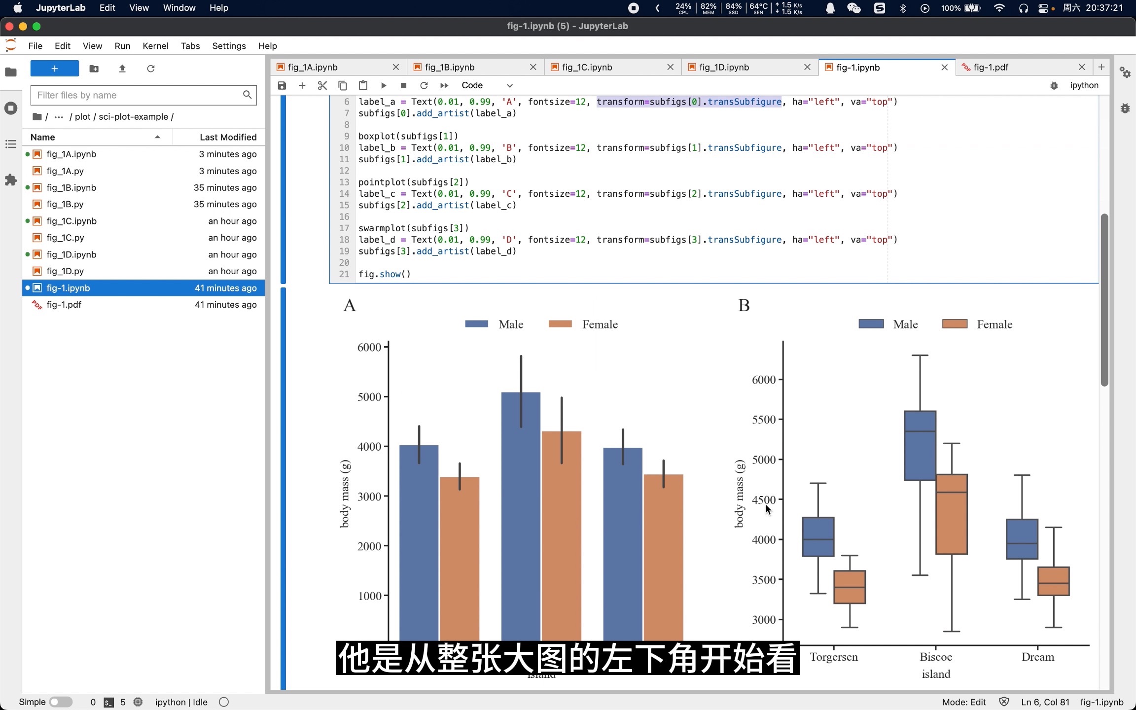Click the Restart kernel circular arrow icon
The width and height of the screenshot is (1136, 710).
click(424, 85)
